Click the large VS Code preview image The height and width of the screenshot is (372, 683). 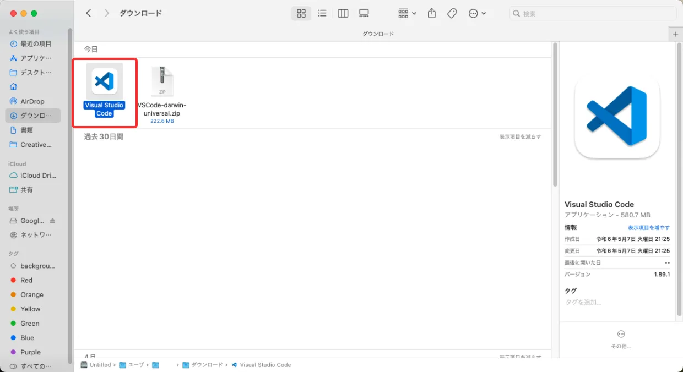(617, 116)
